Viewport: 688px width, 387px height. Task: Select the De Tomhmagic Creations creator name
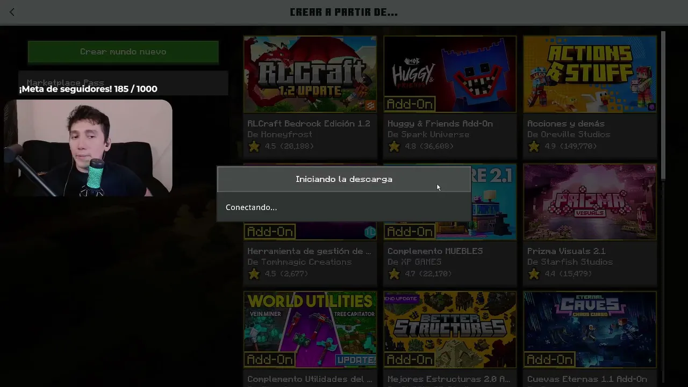(299, 262)
